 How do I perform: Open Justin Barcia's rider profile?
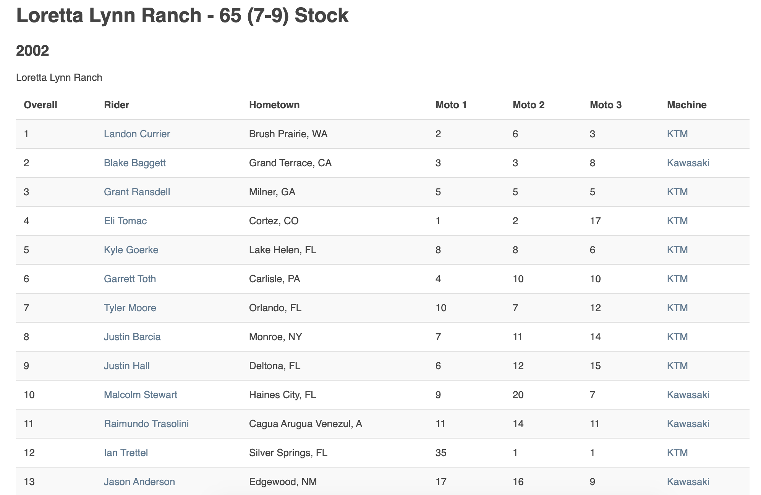(132, 337)
